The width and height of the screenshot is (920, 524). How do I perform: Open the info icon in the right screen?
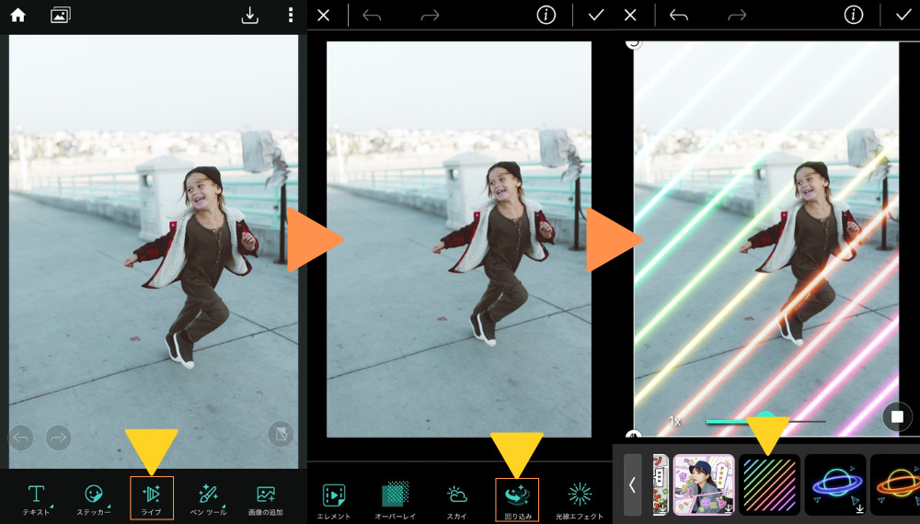click(x=853, y=16)
